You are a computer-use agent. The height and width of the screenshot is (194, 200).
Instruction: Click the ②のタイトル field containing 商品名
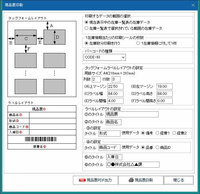click(113, 122)
